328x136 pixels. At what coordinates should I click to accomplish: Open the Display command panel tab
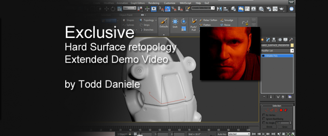click(x=285, y=40)
